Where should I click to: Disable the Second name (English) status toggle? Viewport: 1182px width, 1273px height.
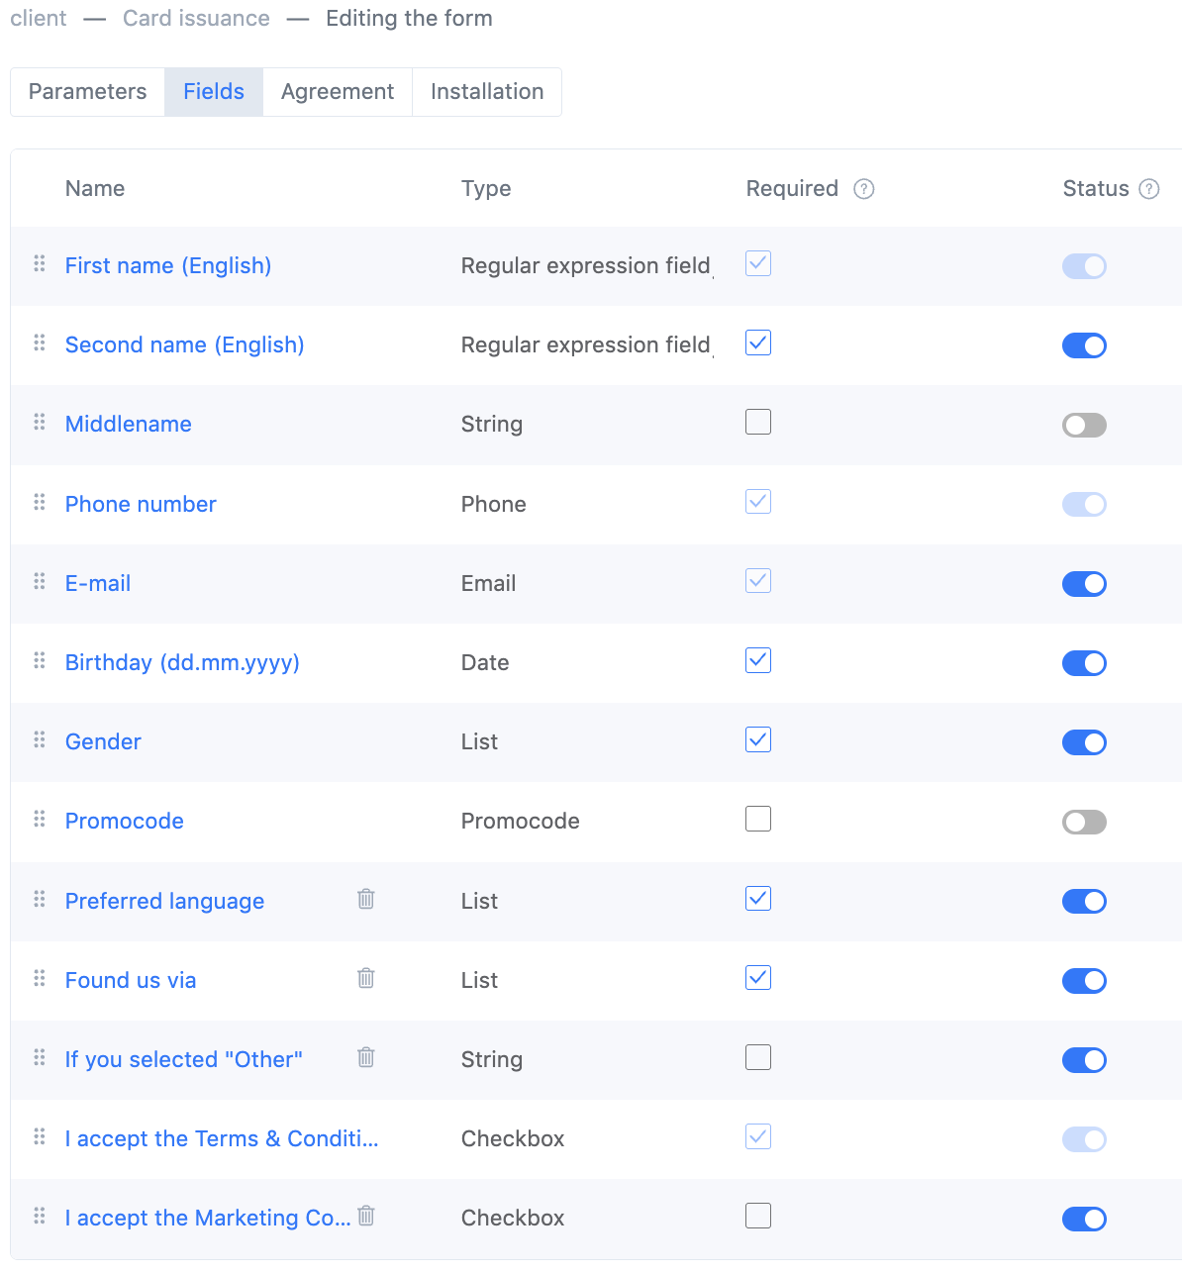[x=1084, y=345]
